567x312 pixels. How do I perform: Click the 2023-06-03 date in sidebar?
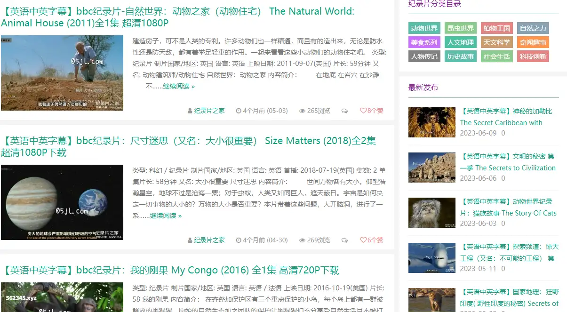click(478, 224)
